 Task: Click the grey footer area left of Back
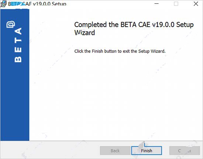pyautogui.click(x=50, y=150)
